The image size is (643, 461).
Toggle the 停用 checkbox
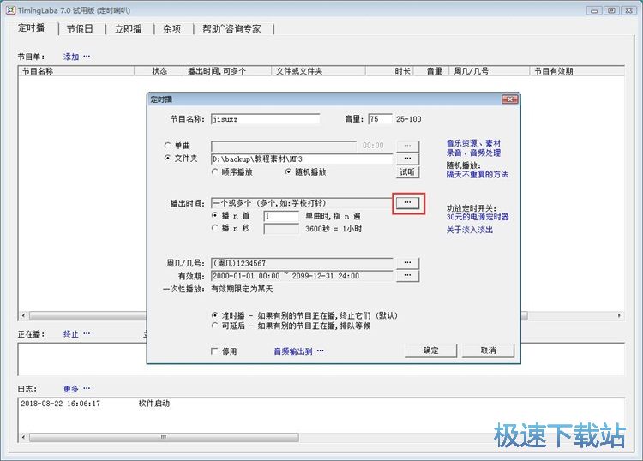pos(214,350)
